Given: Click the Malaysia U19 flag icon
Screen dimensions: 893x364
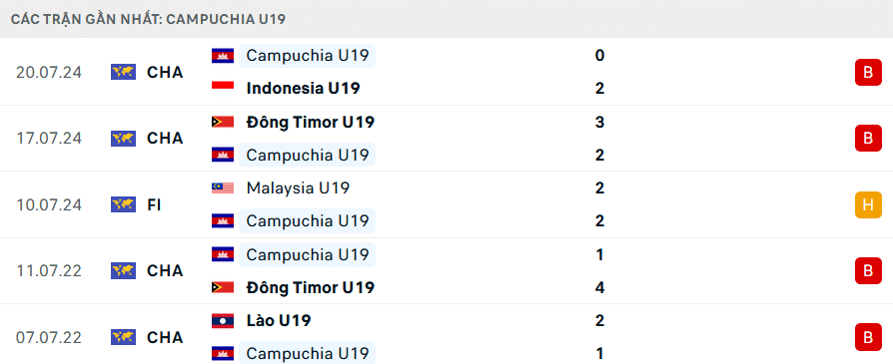Looking at the screenshot, I should 223,188.
